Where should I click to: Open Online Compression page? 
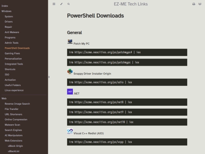(16, 119)
